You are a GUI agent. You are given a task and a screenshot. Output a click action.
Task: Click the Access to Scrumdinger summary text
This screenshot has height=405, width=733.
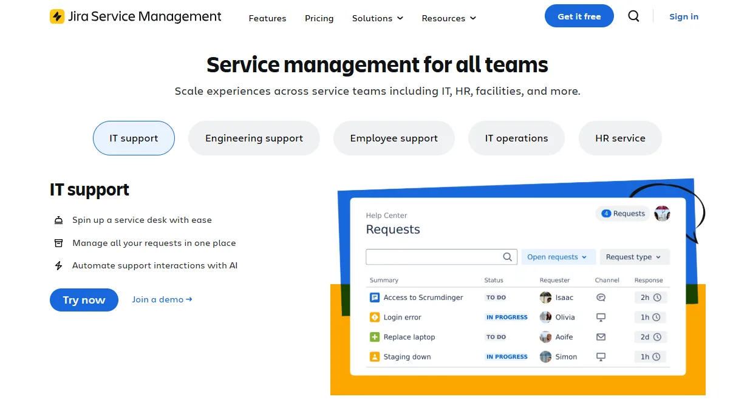coord(423,298)
